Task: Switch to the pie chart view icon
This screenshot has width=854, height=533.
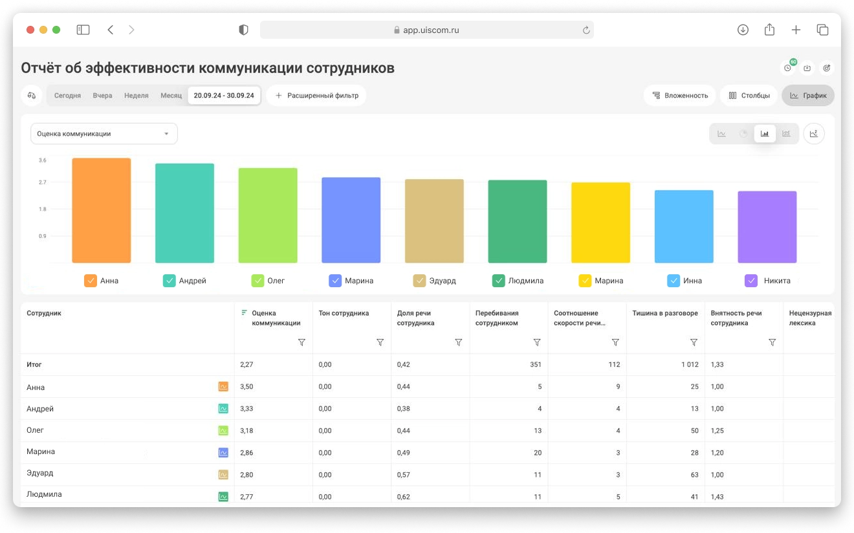Action: point(743,134)
